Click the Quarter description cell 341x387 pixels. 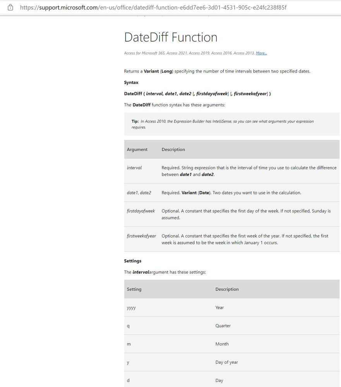pos(223,326)
